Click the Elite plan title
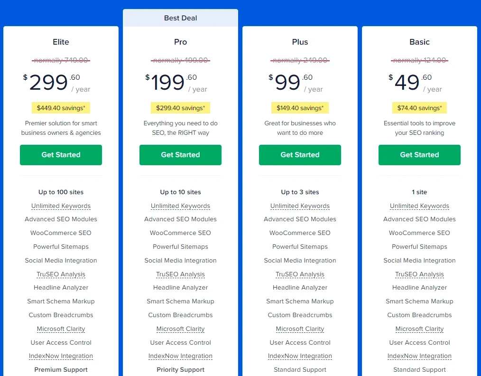The width and height of the screenshot is (481, 376). tap(61, 42)
